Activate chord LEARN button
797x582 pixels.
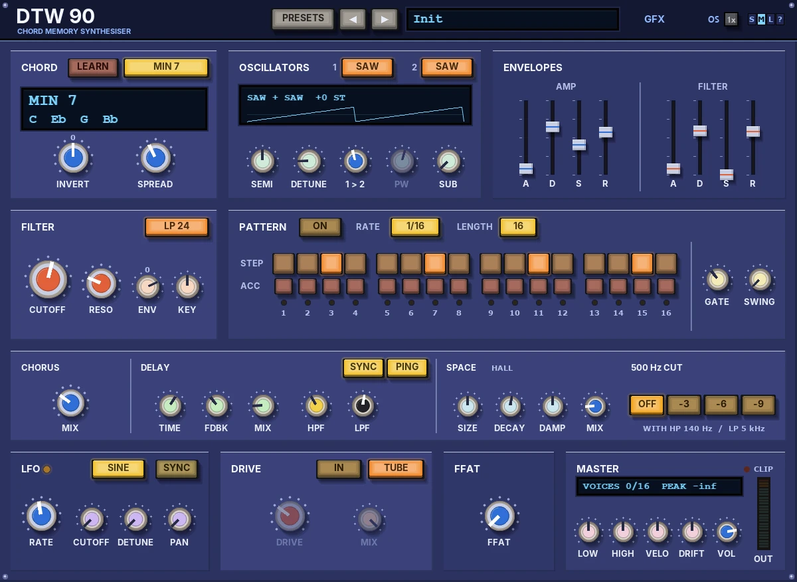(93, 67)
